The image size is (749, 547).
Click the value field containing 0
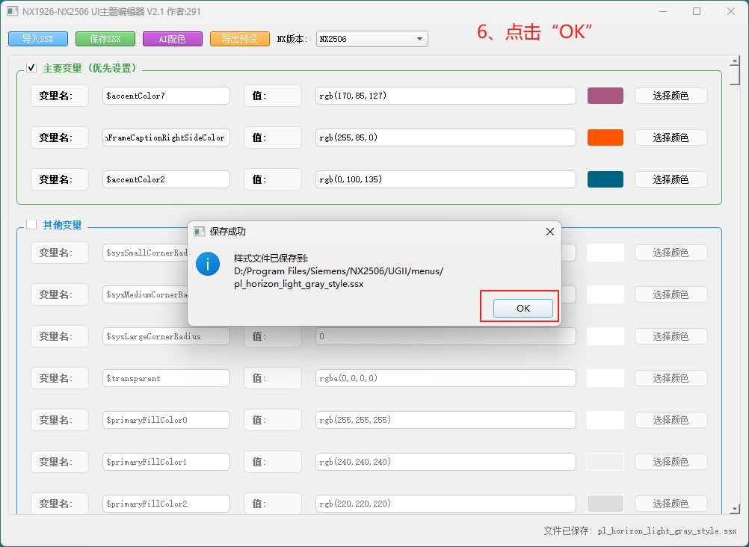[446, 336]
